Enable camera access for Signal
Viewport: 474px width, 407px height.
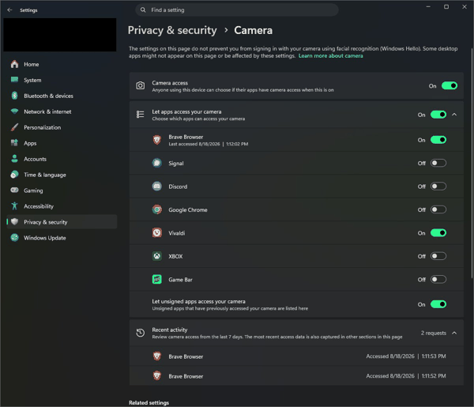438,163
